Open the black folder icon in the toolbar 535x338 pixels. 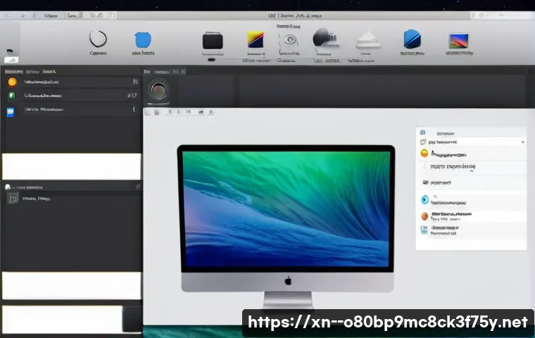[213, 41]
